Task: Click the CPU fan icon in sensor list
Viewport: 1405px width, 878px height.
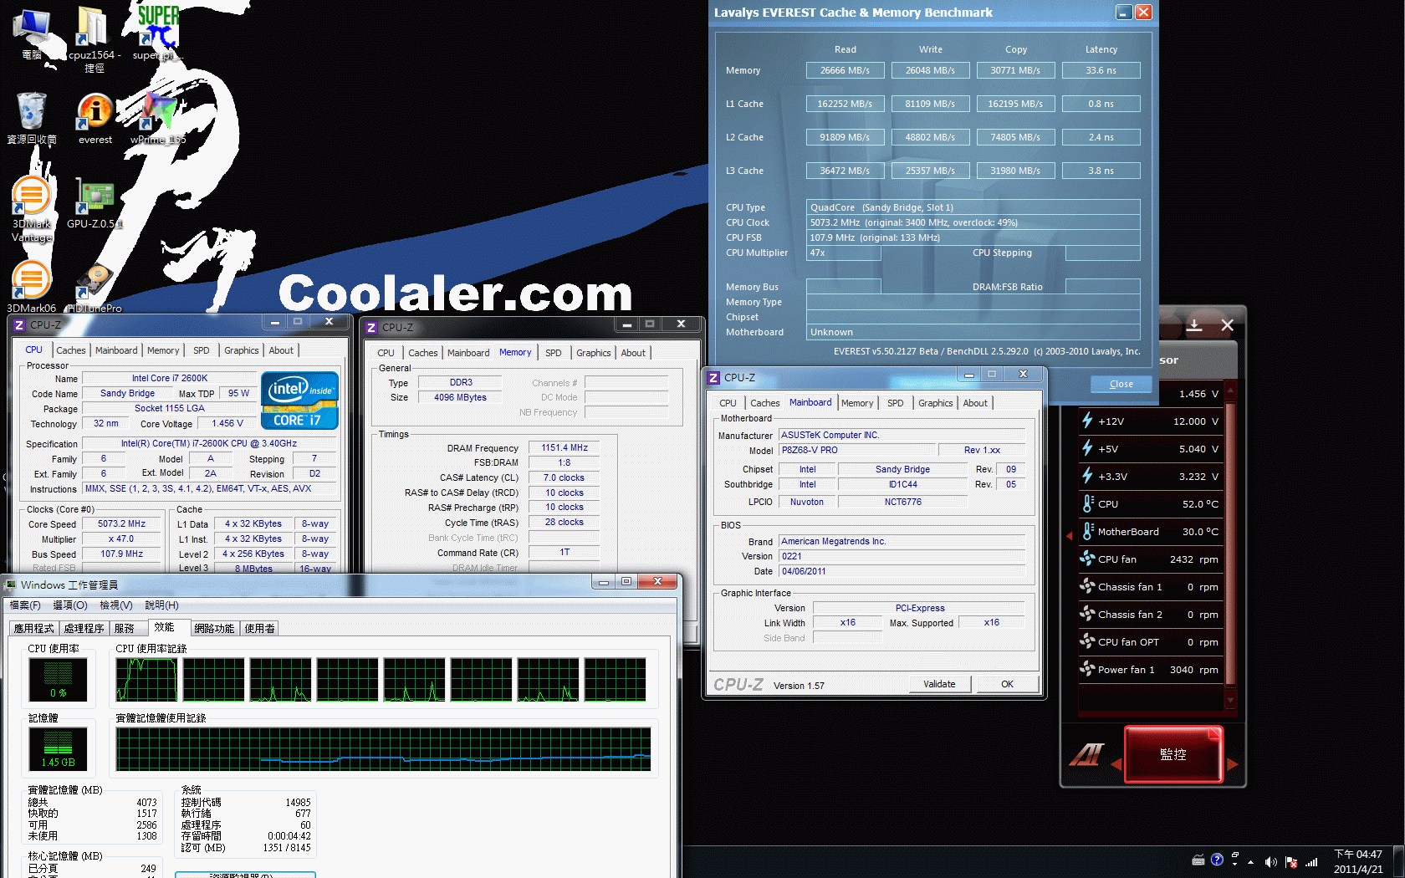Action: 1087,559
